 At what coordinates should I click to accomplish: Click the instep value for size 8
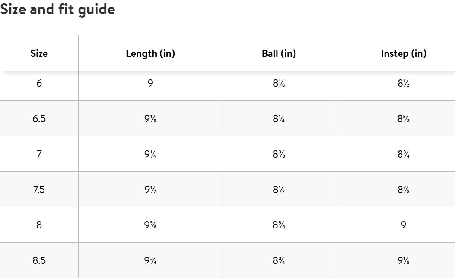[x=403, y=225]
